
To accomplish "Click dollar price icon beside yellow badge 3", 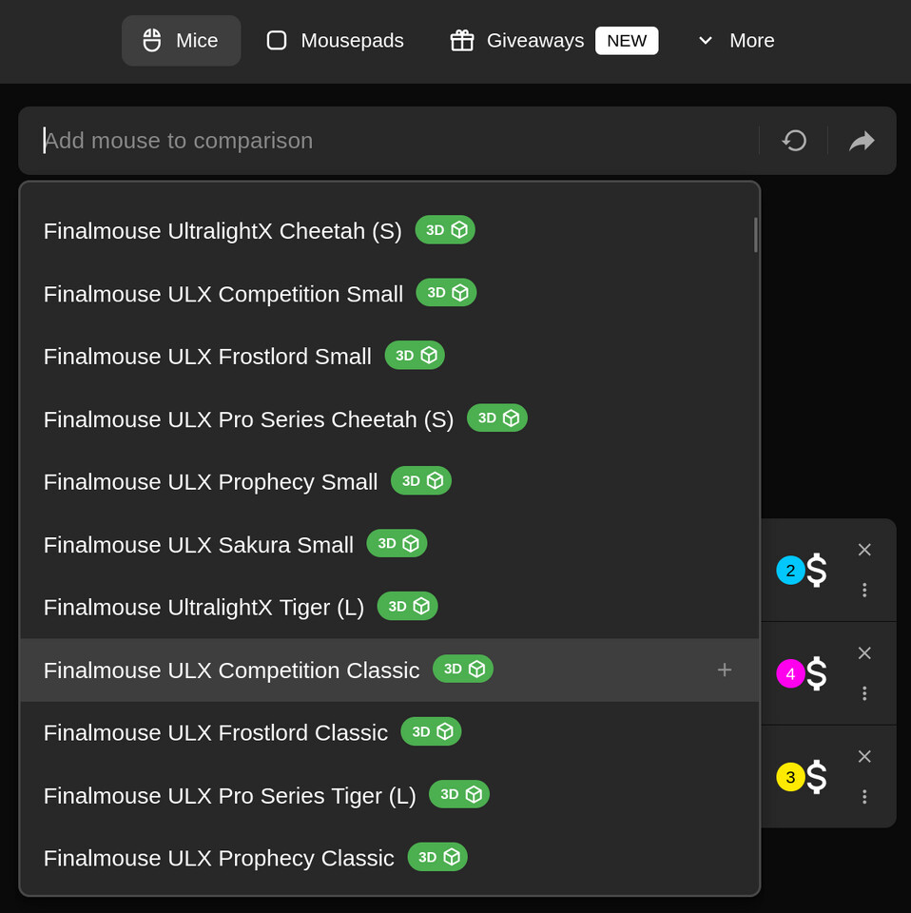I will tap(816, 777).
